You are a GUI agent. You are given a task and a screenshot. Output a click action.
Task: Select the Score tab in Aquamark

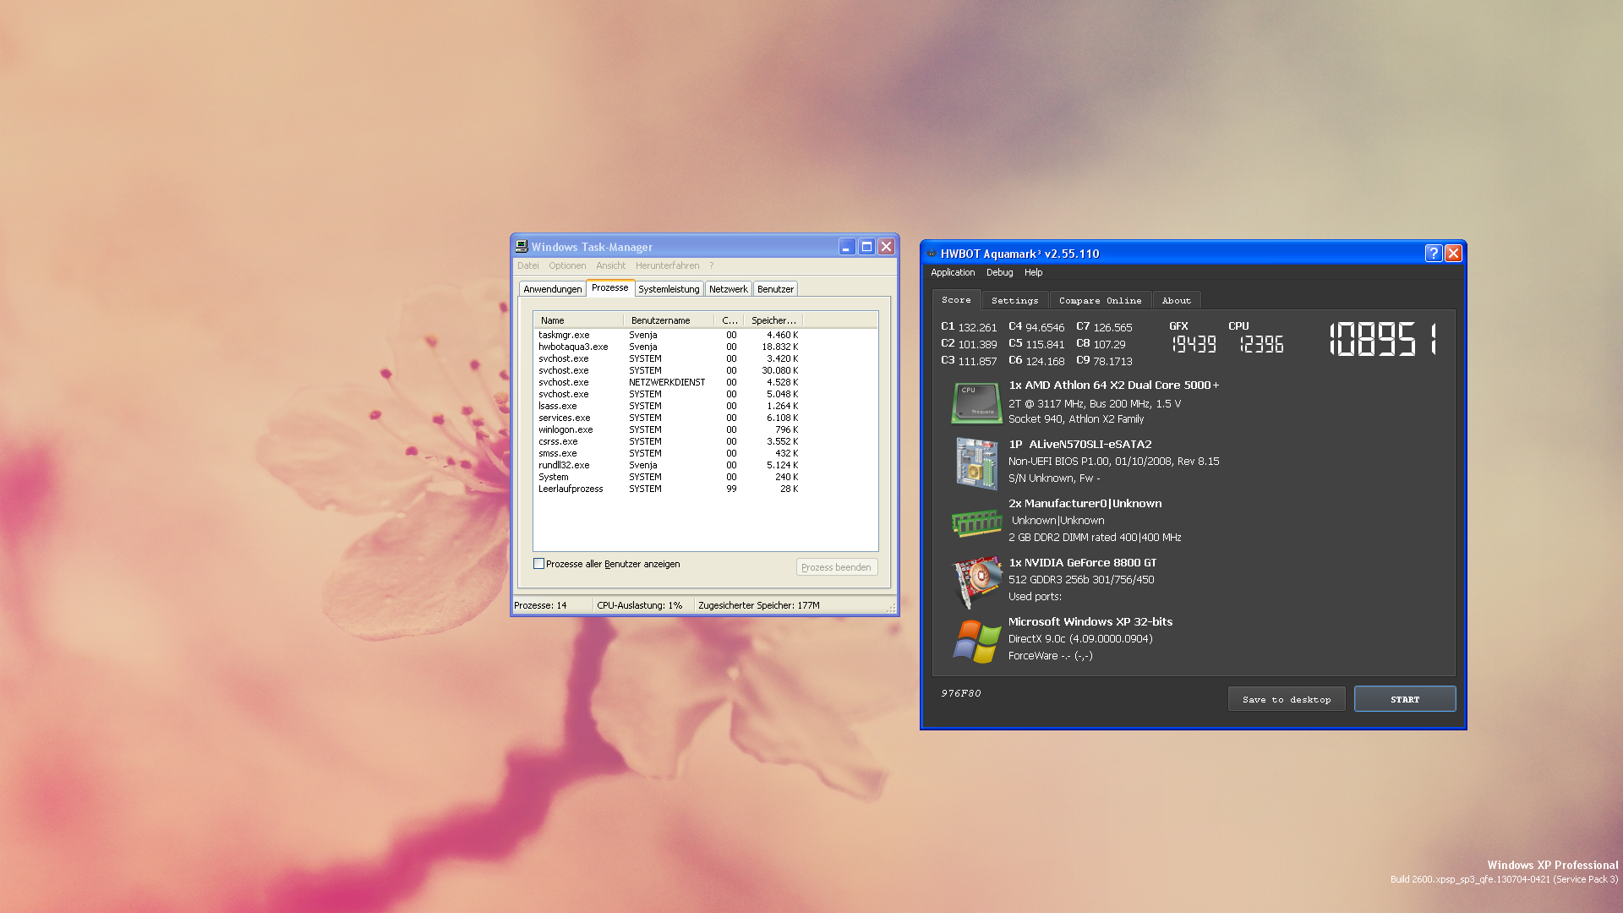click(x=957, y=300)
